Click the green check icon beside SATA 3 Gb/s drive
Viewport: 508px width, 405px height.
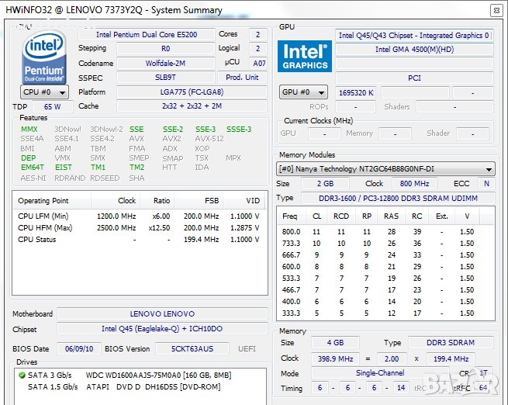21,376
